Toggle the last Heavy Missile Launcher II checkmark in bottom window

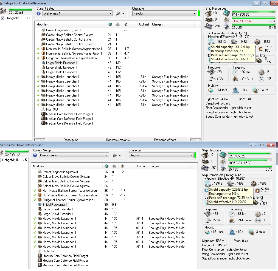click(35, 247)
